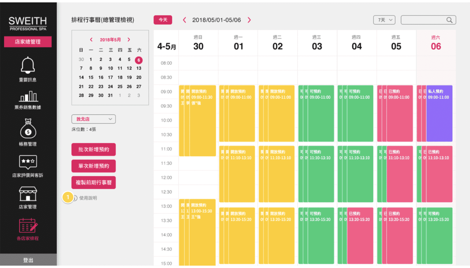Open the 使用說明 info icon
470x268 pixels.
[x=75, y=198]
